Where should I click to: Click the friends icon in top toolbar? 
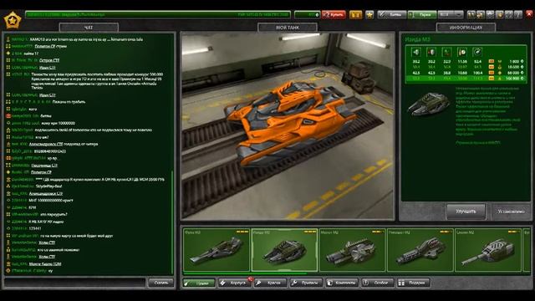click(x=471, y=15)
